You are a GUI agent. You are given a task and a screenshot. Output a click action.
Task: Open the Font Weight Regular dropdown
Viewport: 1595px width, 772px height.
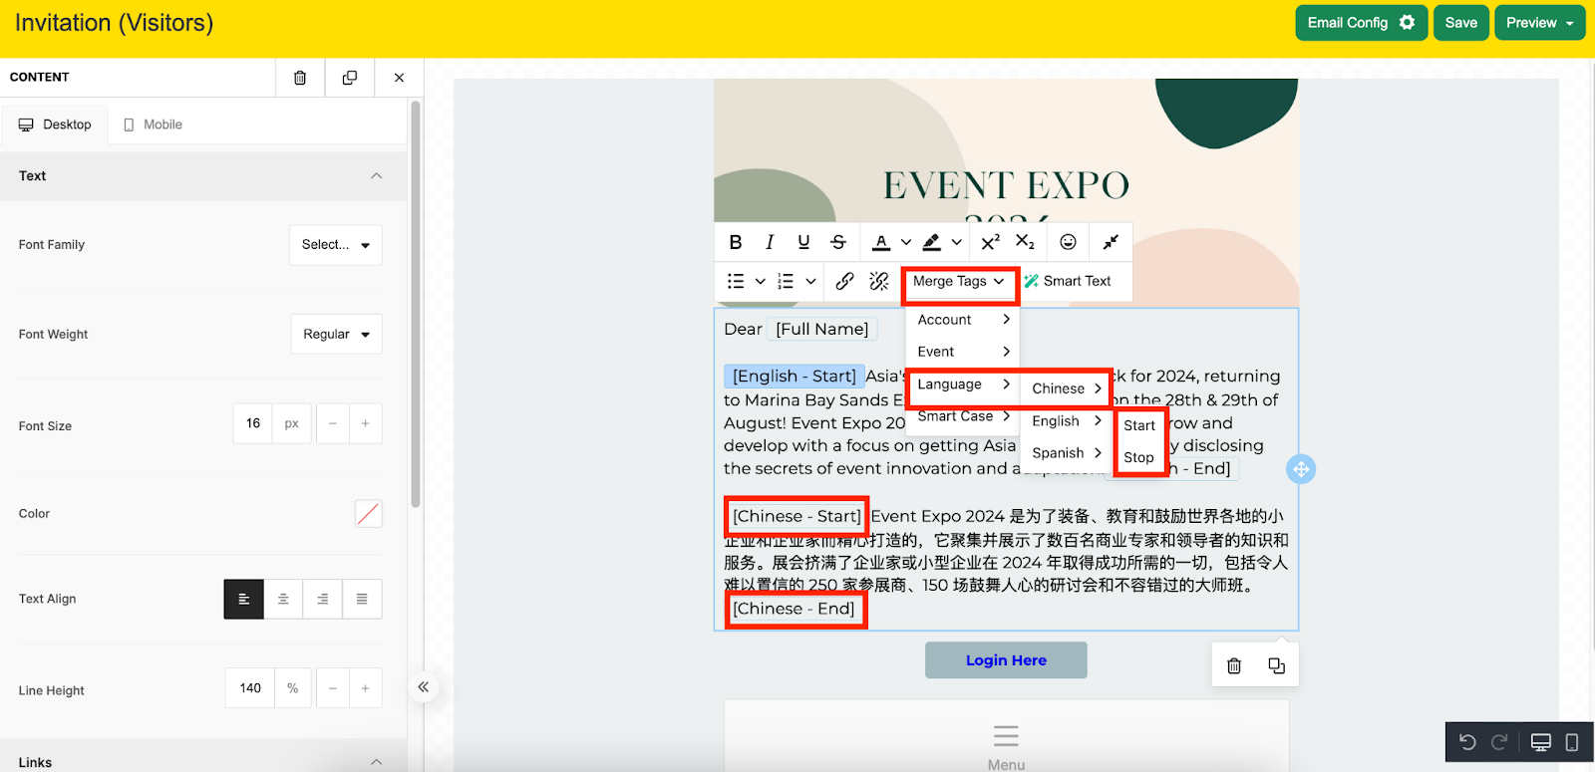click(x=337, y=335)
